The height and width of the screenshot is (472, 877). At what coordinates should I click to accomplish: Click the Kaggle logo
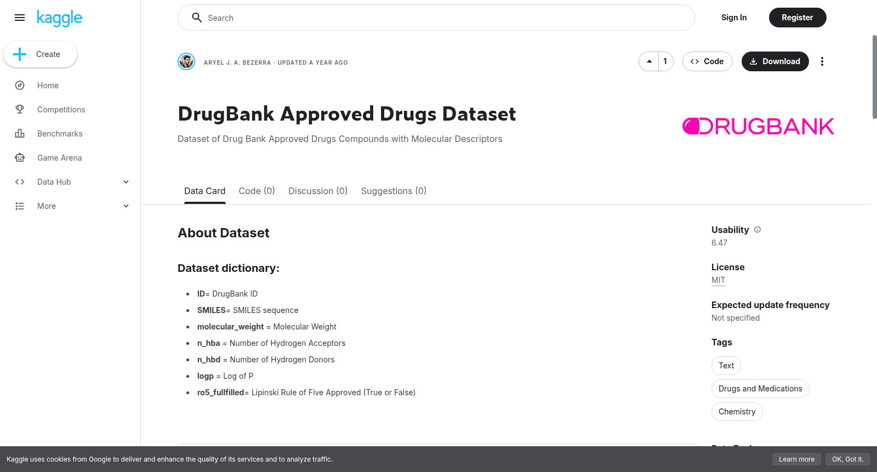point(59,18)
